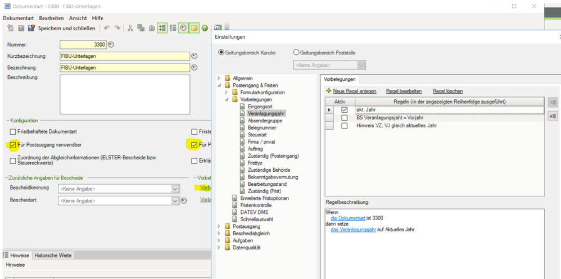
Task: Click the Copy toolbar icon
Action: [141, 28]
